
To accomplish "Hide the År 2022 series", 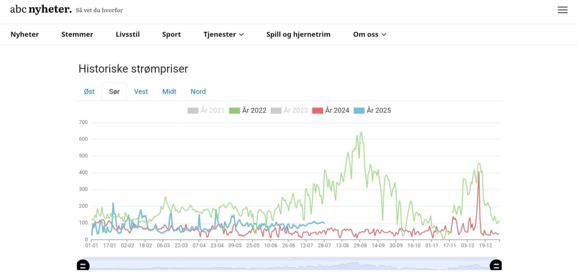I will pos(247,110).
